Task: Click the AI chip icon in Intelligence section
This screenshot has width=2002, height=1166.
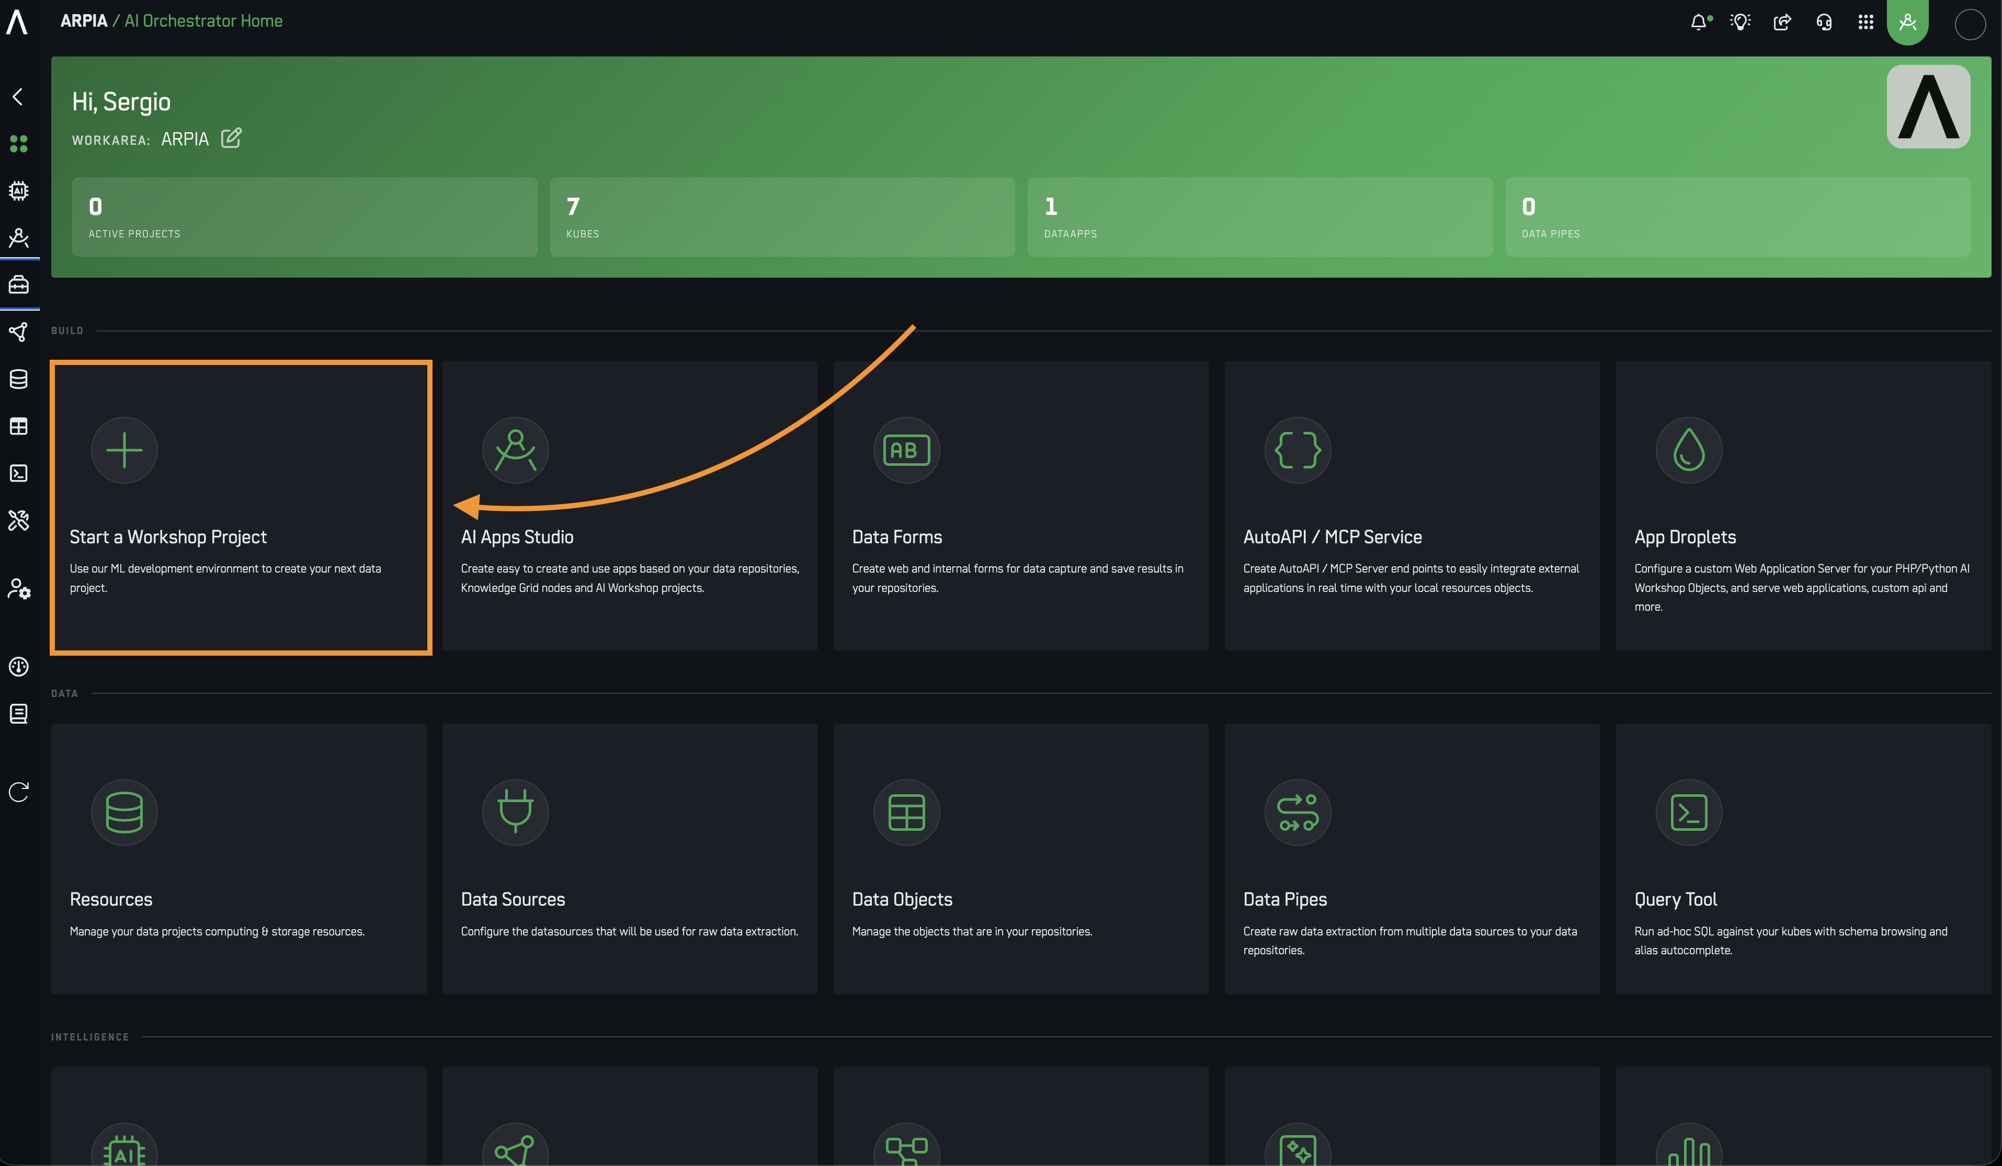Action: pyautogui.click(x=124, y=1145)
